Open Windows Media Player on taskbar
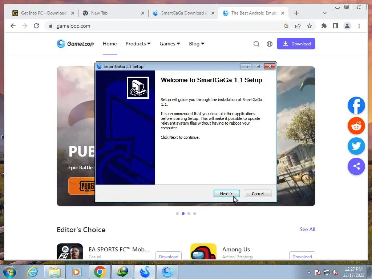 tap(76, 272)
